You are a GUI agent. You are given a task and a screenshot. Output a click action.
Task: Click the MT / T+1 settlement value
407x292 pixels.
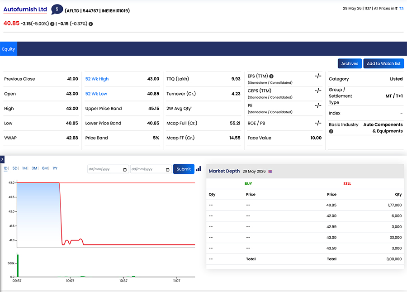394,96
